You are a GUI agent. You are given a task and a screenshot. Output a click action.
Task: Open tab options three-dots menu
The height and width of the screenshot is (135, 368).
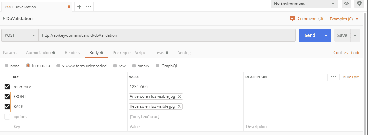coord(89,7)
